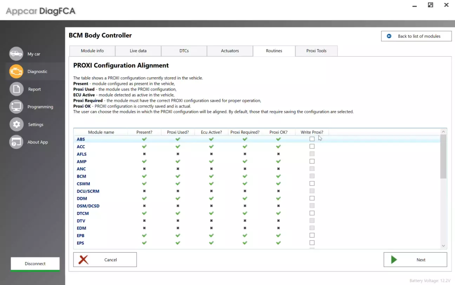
Task: Click the blue back arrow icon
Action: coord(389,36)
